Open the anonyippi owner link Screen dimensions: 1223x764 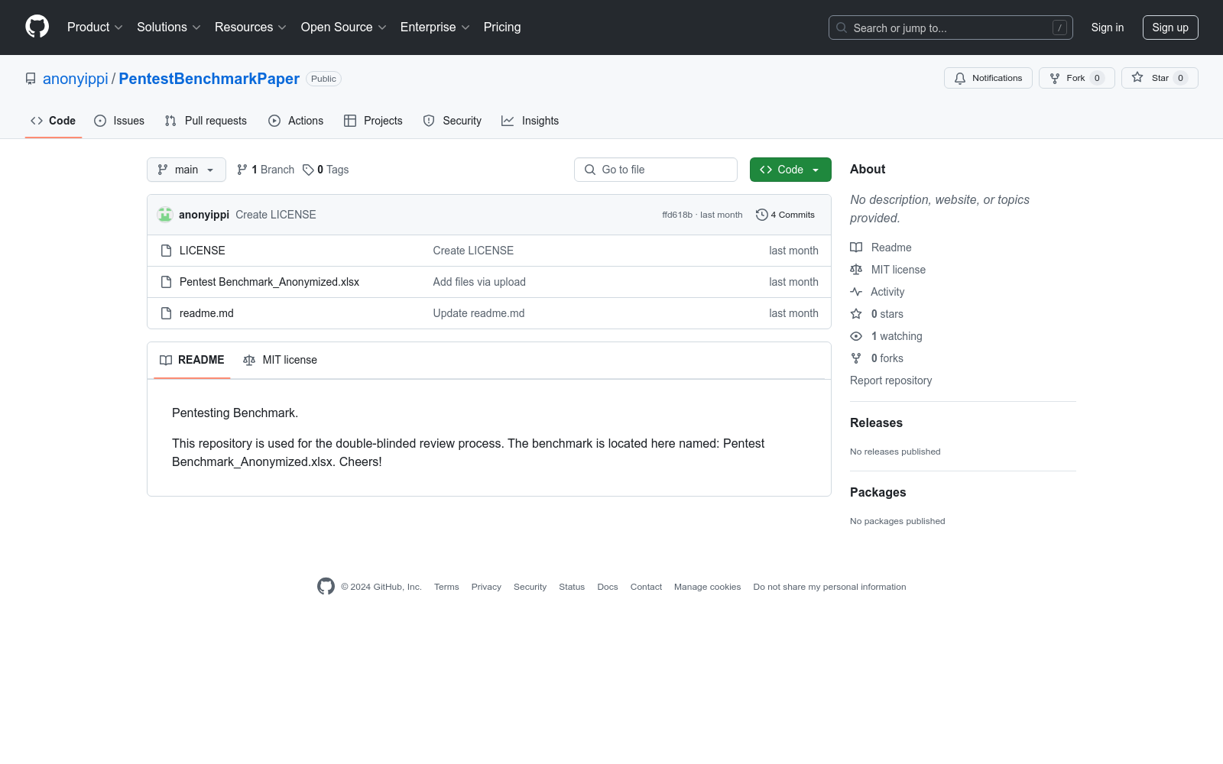click(76, 79)
